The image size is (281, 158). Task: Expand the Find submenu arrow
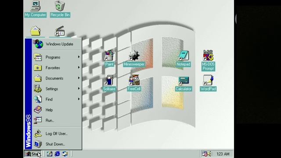pyautogui.click(x=79, y=99)
